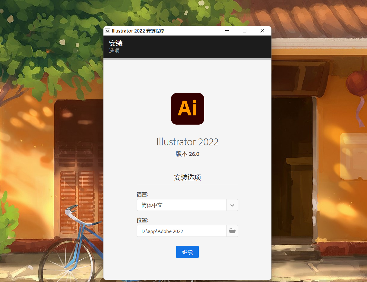
Task: Click the 语言 field label
Action: tap(142, 194)
